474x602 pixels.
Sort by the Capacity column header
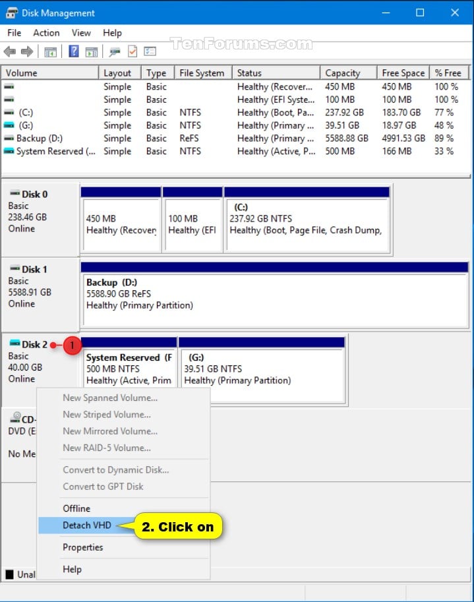tap(349, 73)
